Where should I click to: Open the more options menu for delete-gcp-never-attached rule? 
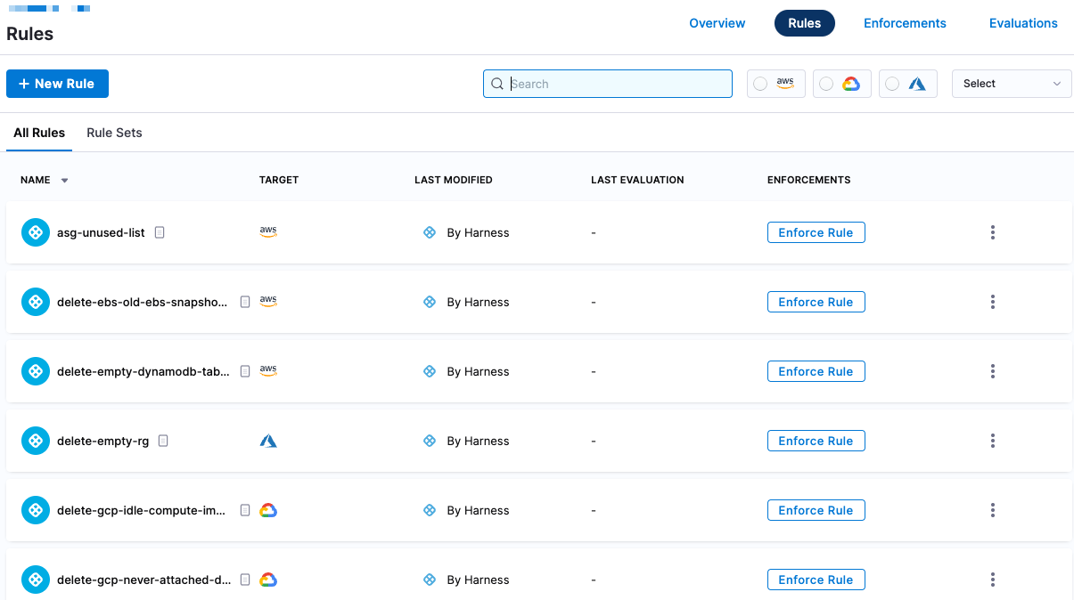[992, 580]
